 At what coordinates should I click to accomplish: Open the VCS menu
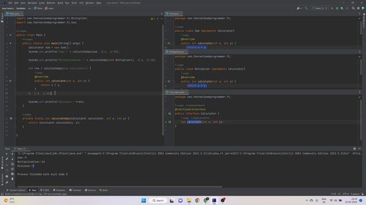click(81, 3)
